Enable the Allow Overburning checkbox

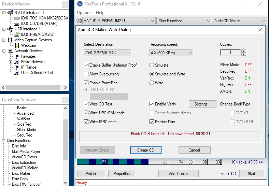coord(86,74)
